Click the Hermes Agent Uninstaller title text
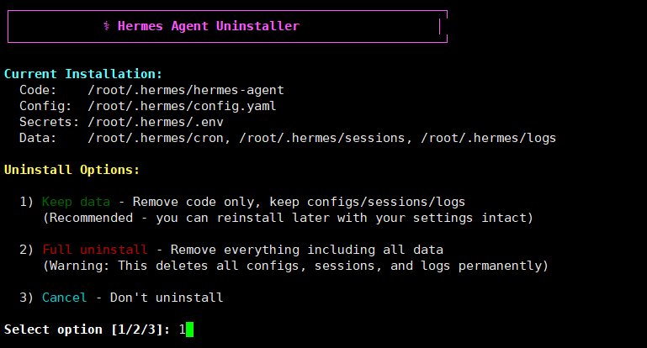The image size is (647, 348). coord(208,26)
